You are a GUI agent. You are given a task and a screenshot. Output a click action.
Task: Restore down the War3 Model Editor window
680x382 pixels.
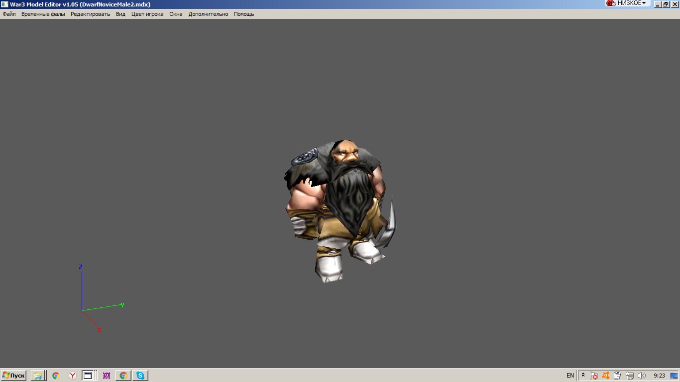[666, 4]
